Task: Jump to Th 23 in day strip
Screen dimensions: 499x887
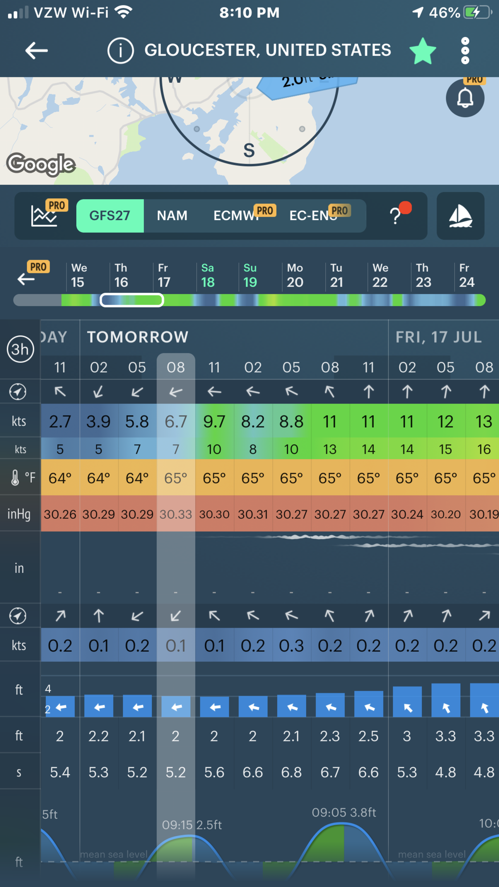Action: click(x=423, y=275)
